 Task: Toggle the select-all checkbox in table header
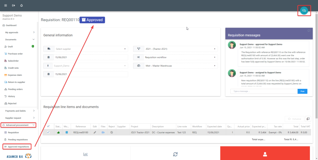point(48,126)
